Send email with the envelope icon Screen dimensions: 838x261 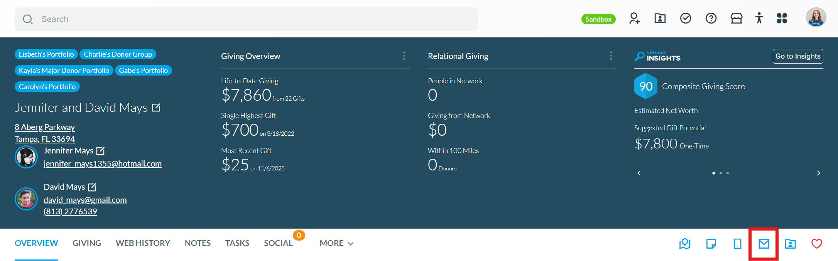point(764,244)
